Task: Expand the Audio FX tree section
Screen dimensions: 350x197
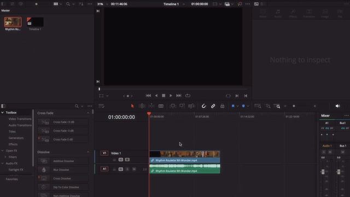Action: tap(2, 164)
